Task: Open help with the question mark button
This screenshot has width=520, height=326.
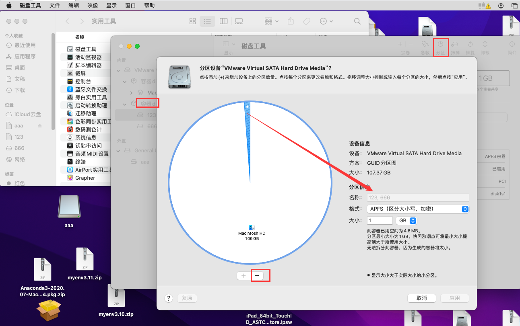Action: [169, 298]
